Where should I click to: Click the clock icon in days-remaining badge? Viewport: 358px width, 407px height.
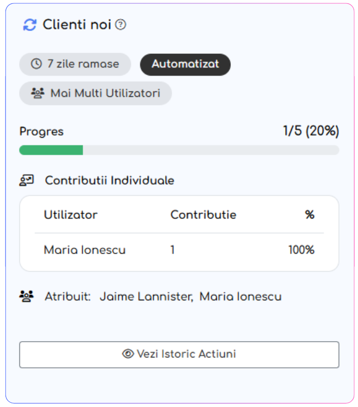point(36,64)
